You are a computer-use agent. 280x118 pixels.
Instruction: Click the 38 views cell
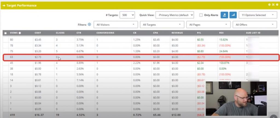click(x=11, y=69)
